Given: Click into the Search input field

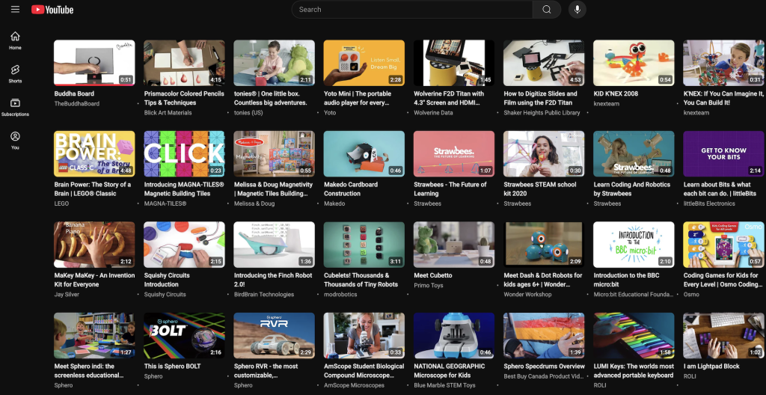Looking at the screenshot, I should (x=411, y=10).
